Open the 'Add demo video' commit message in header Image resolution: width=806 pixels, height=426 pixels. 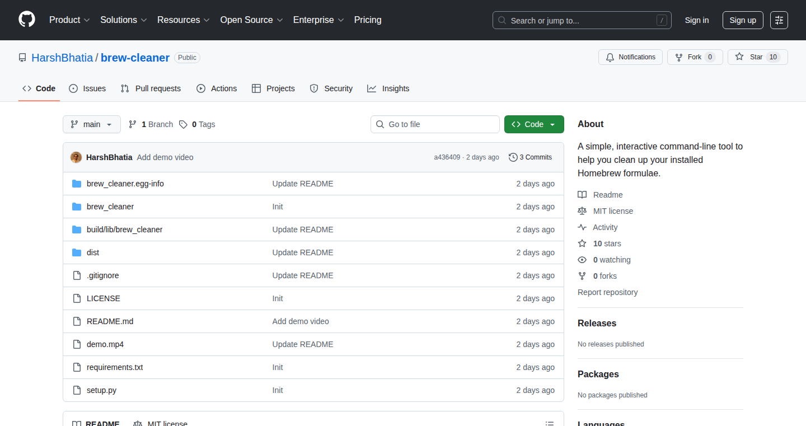165,157
